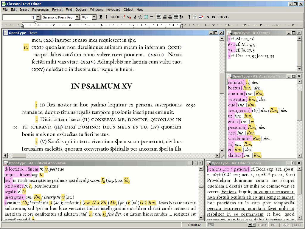Screen dimensions: 305x229
Task: Apply superscript formatting icon
Action: [123, 17]
